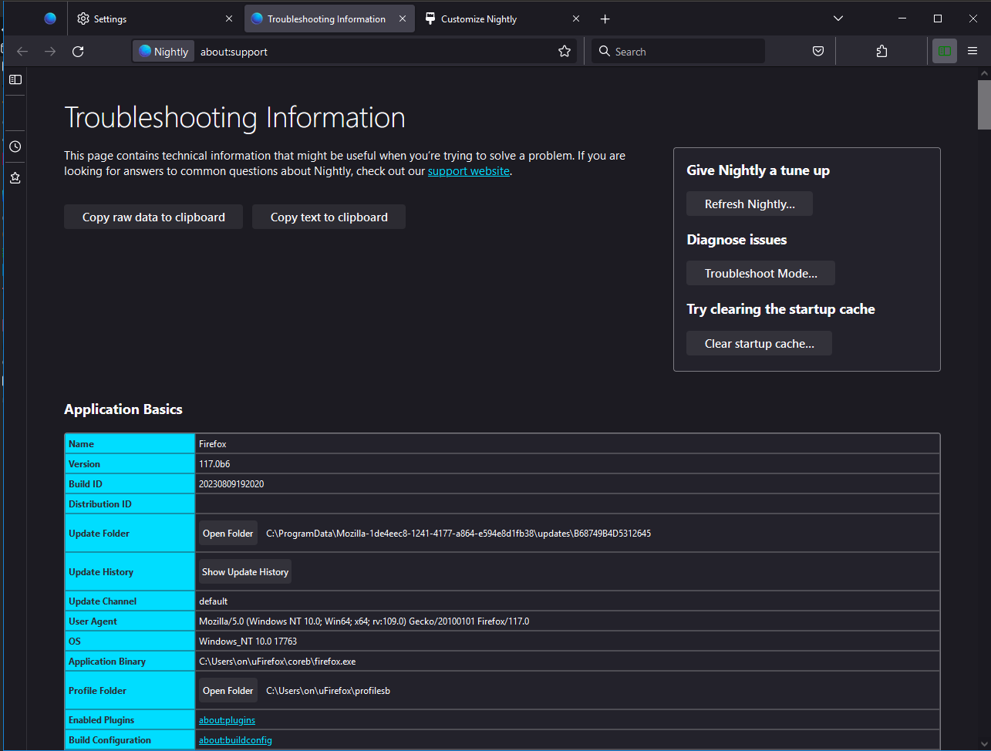Open the hamburger application menu
The image size is (991, 751).
(972, 52)
